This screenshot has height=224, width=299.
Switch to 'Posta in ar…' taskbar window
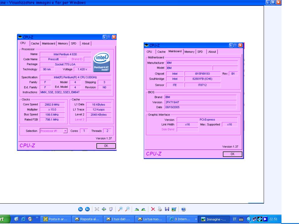click(x=56, y=219)
